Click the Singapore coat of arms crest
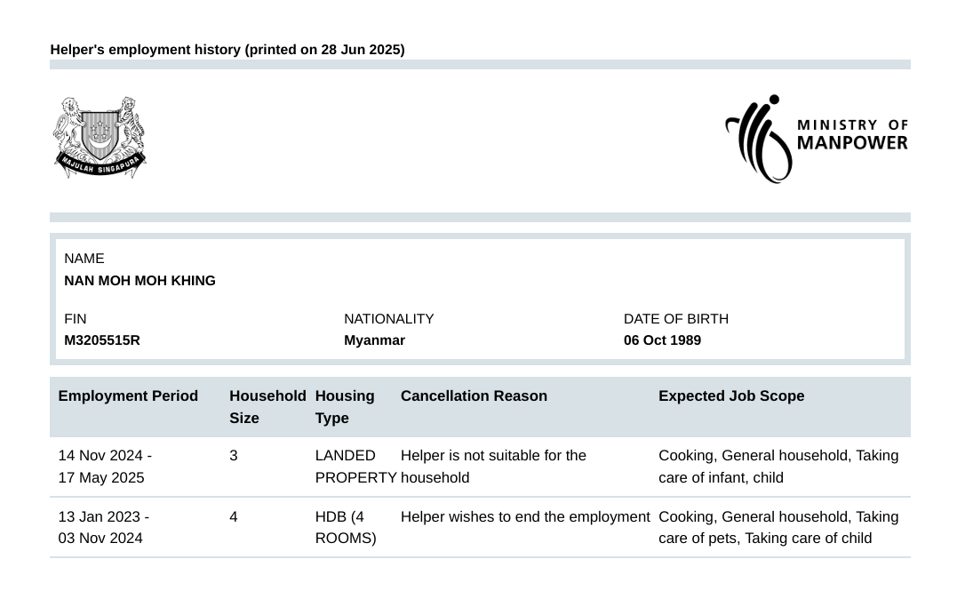This screenshot has width=957, height=607. click(100, 138)
